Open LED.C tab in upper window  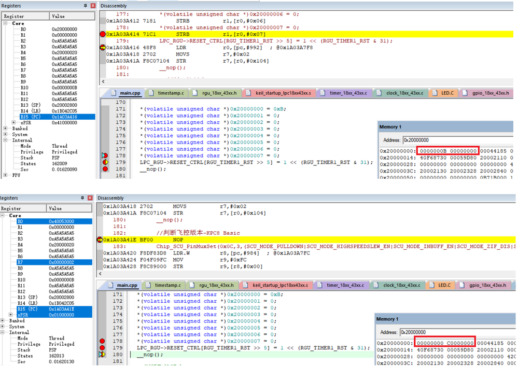[x=444, y=93]
